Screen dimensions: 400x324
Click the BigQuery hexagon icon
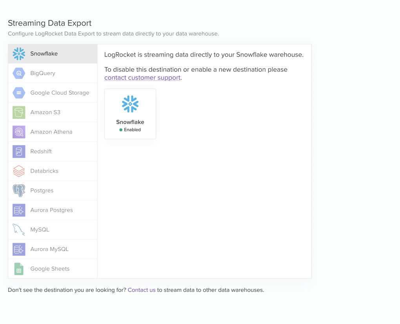click(19, 73)
